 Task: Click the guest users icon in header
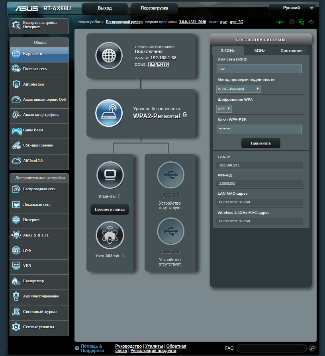(292, 22)
